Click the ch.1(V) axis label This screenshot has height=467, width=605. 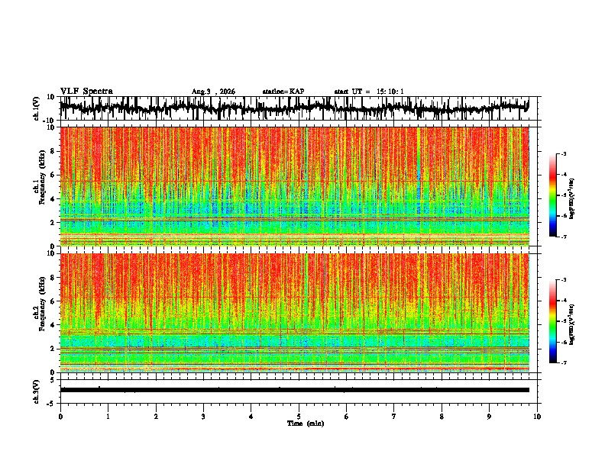(37, 110)
